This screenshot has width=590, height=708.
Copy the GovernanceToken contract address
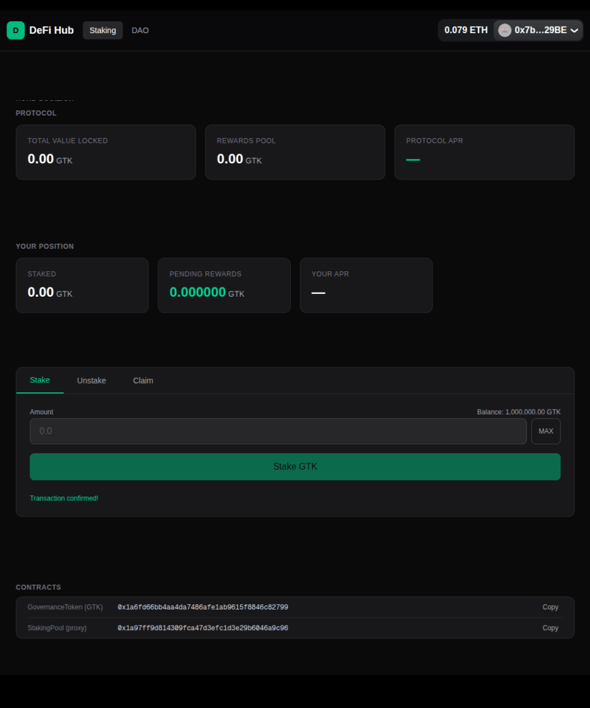click(550, 607)
